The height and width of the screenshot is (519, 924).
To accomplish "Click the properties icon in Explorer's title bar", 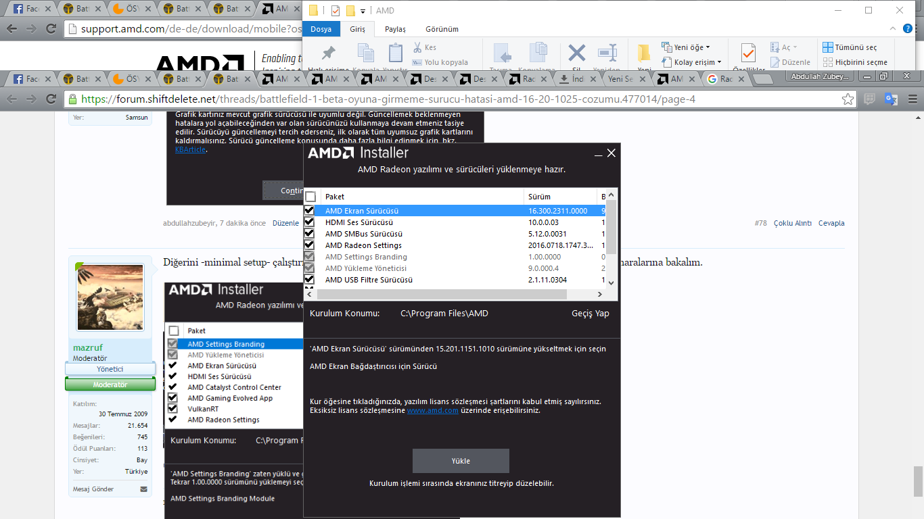I will point(336,11).
